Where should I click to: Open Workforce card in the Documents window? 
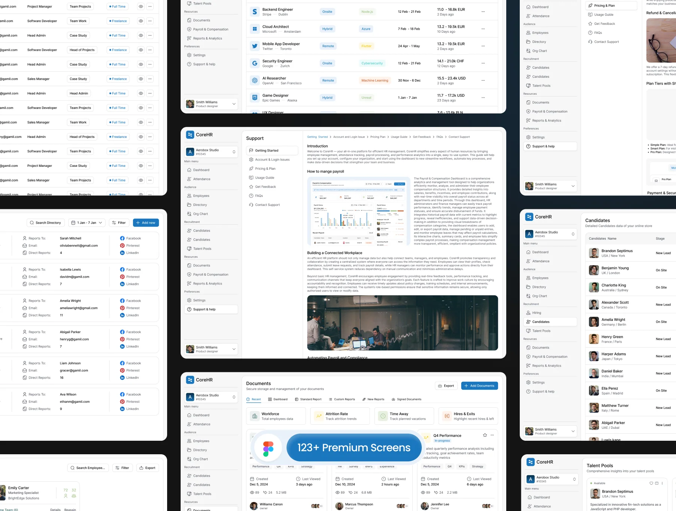tap(276, 416)
